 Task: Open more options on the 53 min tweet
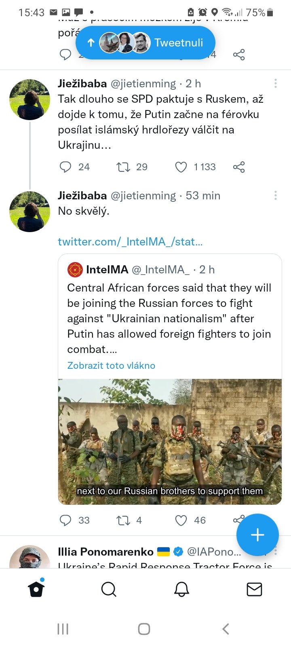276,196
